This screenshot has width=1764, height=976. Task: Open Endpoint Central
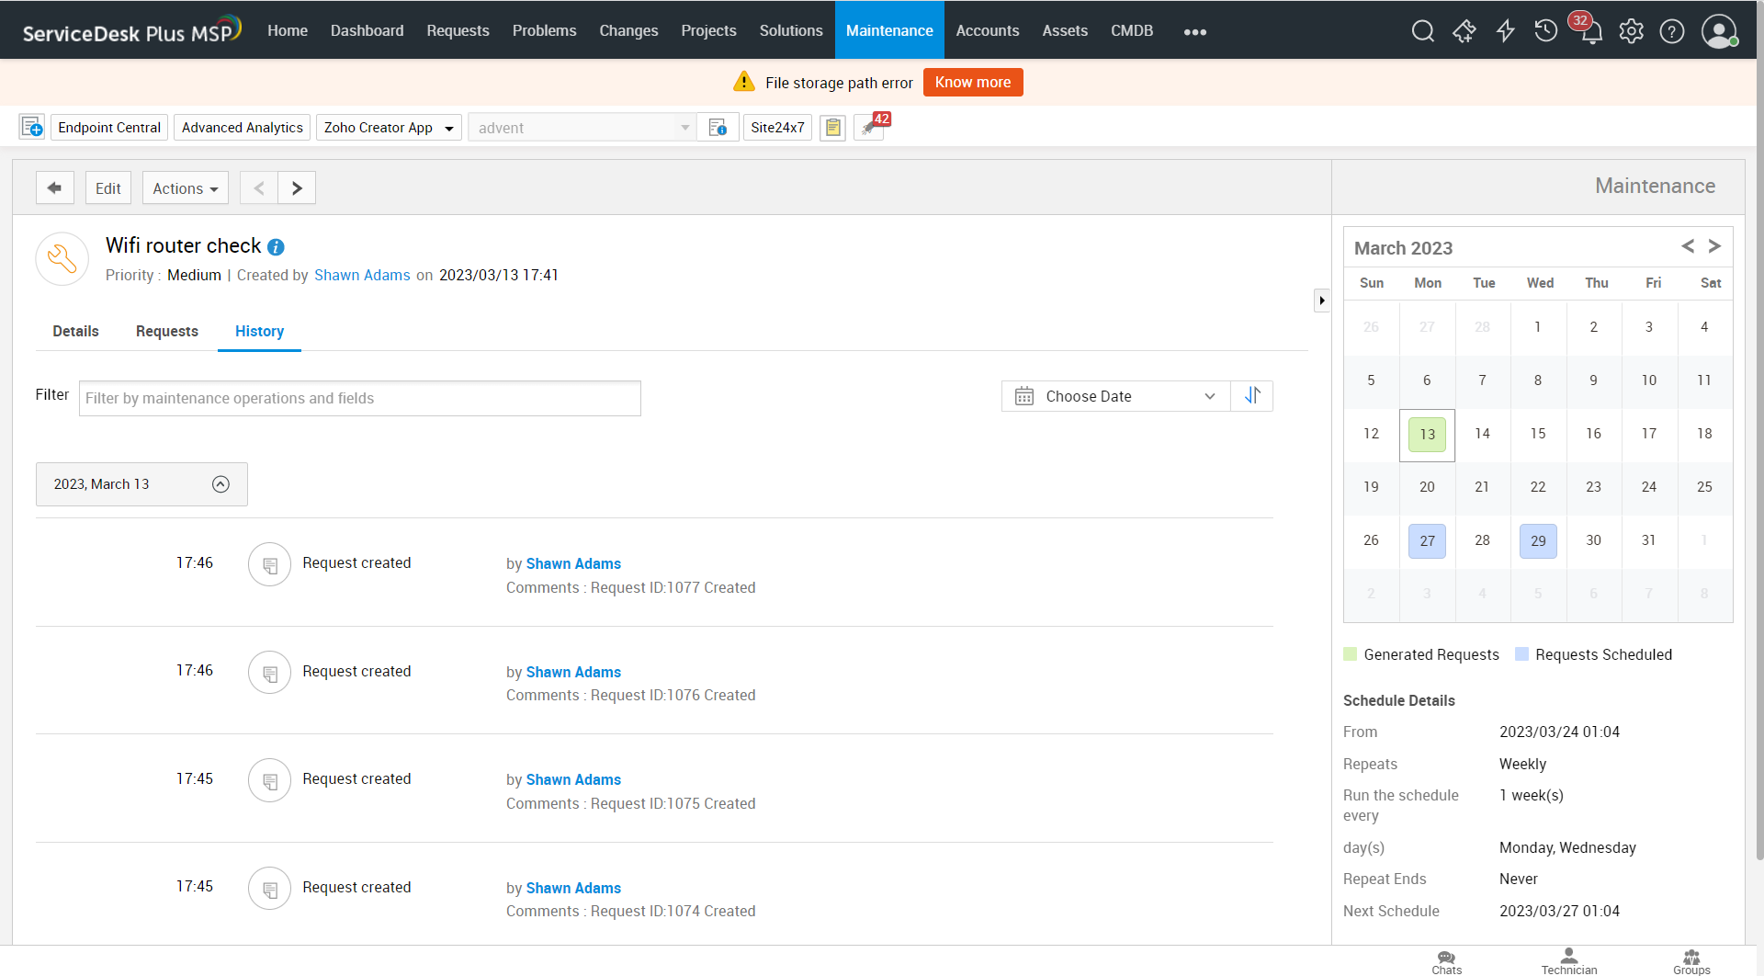coord(109,127)
